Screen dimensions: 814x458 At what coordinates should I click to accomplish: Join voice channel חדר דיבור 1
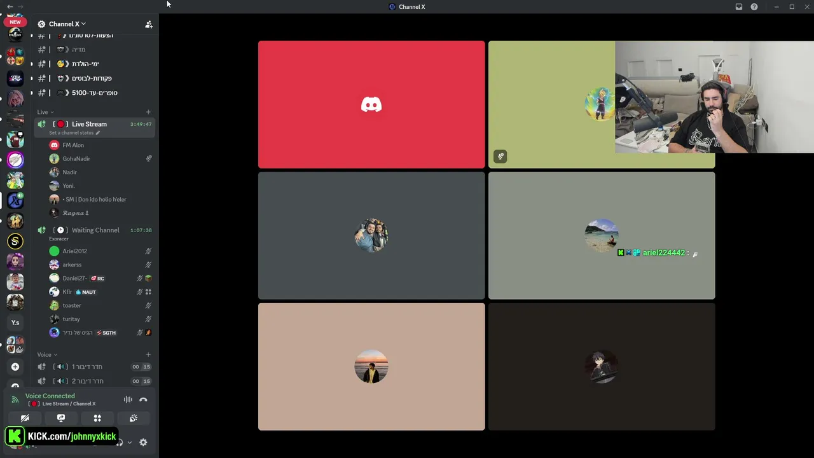(x=93, y=367)
